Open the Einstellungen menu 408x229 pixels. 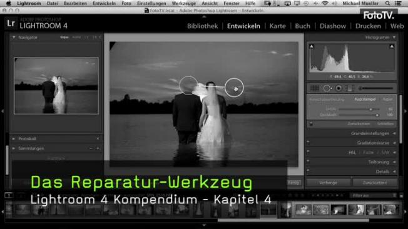tap(151, 3)
